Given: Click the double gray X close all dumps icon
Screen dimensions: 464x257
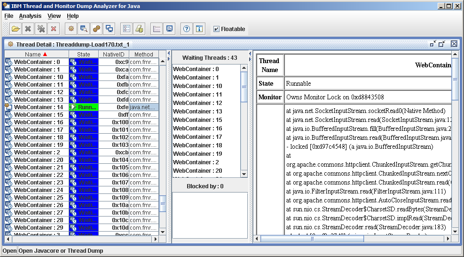Looking at the screenshot, I should coord(41,29).
